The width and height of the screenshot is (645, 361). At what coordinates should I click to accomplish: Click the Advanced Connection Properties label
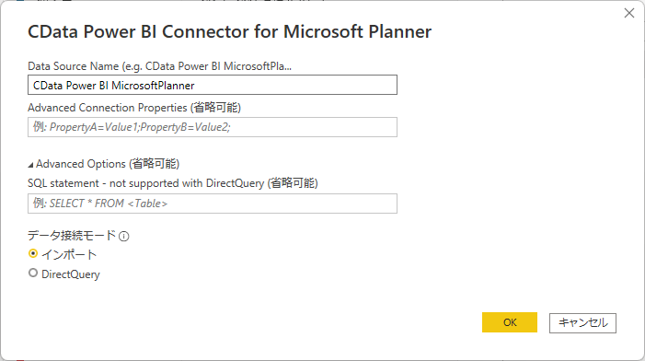click(134, 108)
